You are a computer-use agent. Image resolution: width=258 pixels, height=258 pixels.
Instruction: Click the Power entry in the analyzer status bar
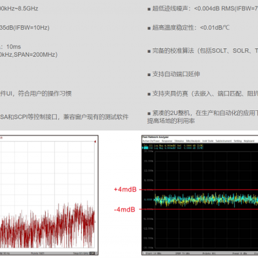[x=239, y=253]
